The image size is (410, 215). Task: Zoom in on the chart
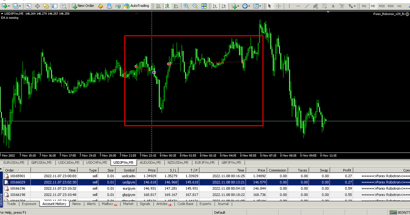[x=186, y=6]
